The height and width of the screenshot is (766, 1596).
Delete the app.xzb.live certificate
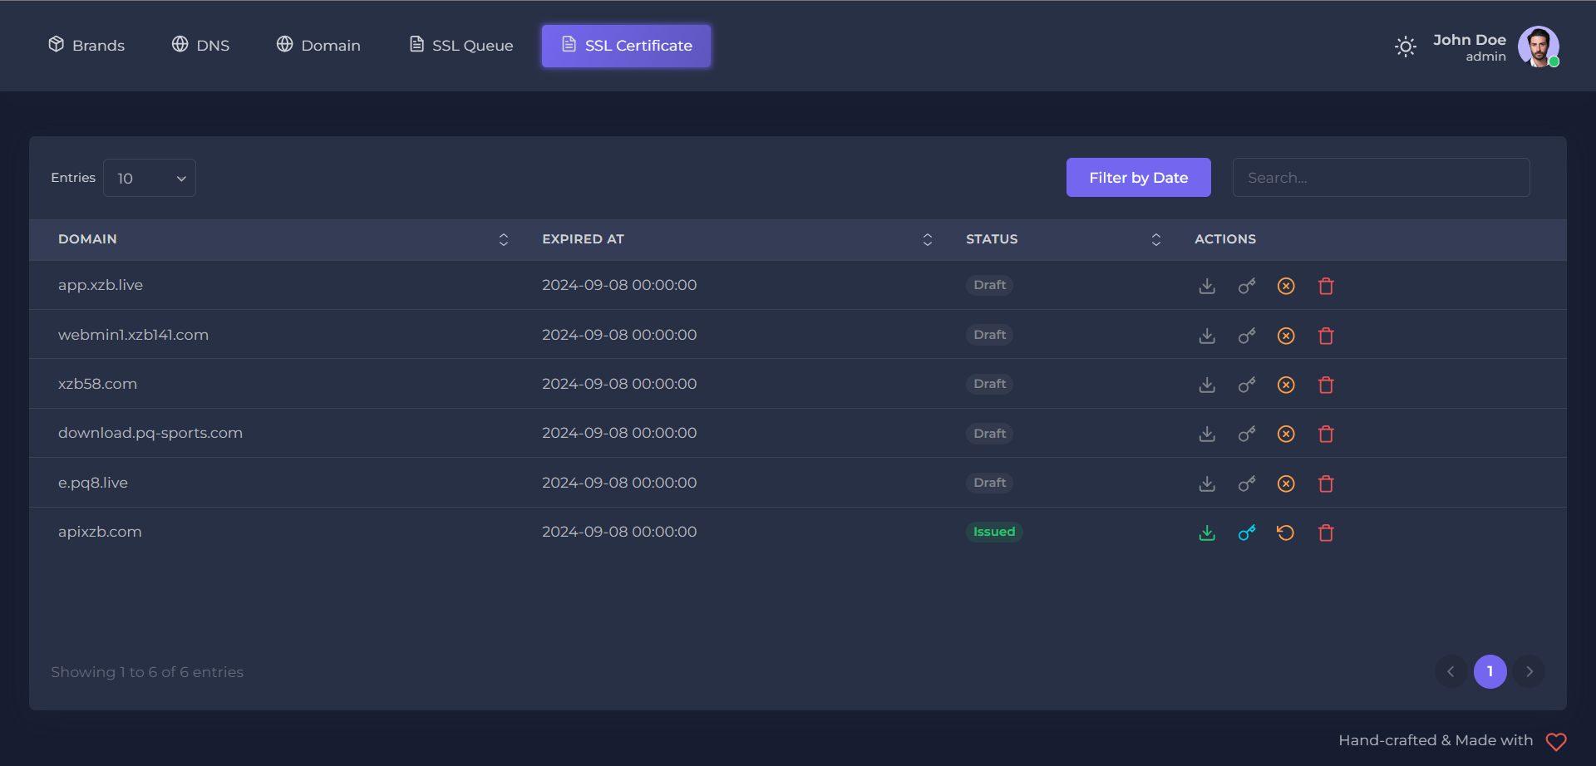tap(1326, 286)
